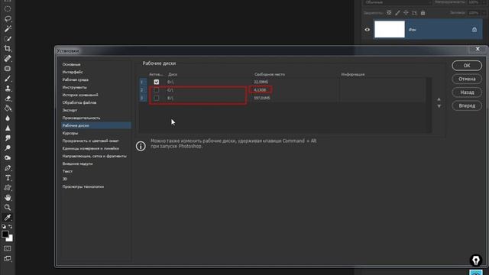
Task: Click lock all padlock icon
Action: (x=423, y=13)
